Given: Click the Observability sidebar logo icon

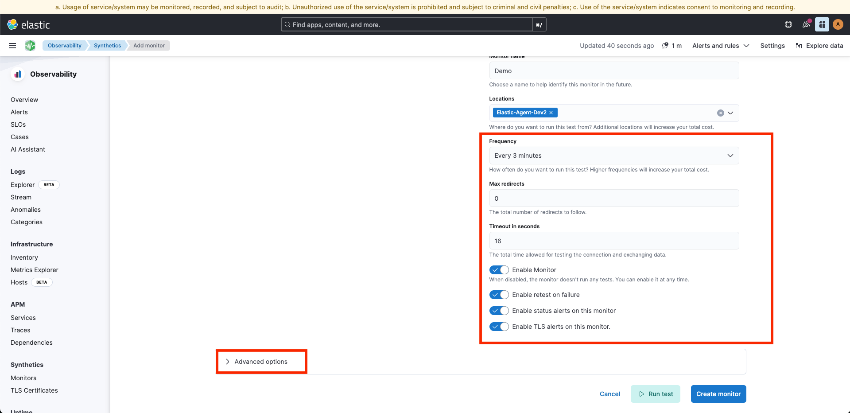Looking at the screenshot, I should 18,74.
